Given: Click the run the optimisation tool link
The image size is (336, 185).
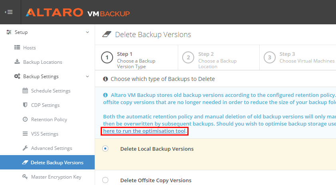Looking at the screenshot, I should tap(145, 131).
